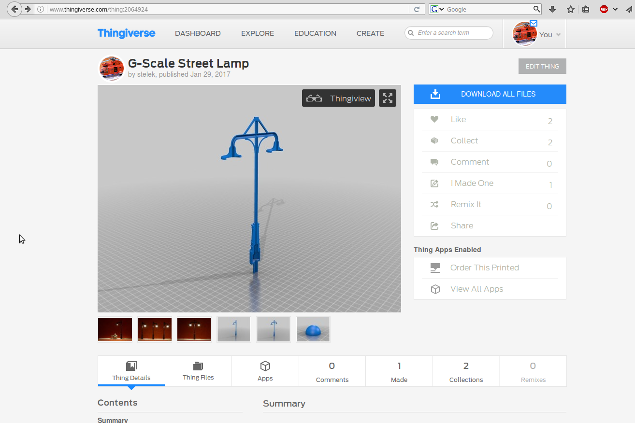Viewport: 635px width, 423px height.
Task: Click the Thingiverse search term field
Action: tap(449, 33)
